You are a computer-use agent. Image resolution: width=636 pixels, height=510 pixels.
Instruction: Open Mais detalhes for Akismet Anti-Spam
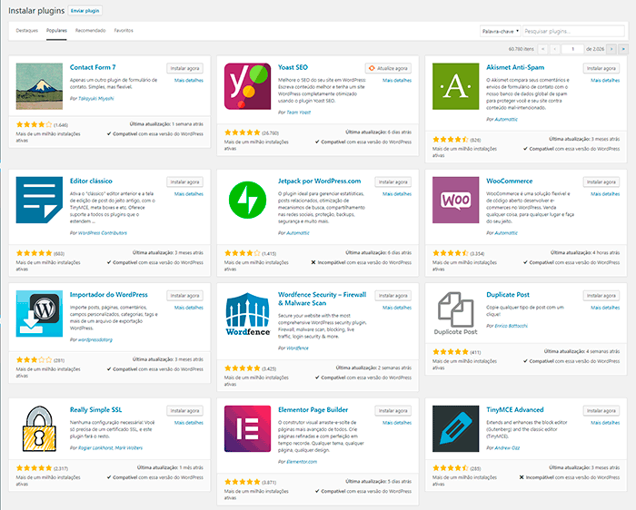pyautogui.click(x=605, y=80)
